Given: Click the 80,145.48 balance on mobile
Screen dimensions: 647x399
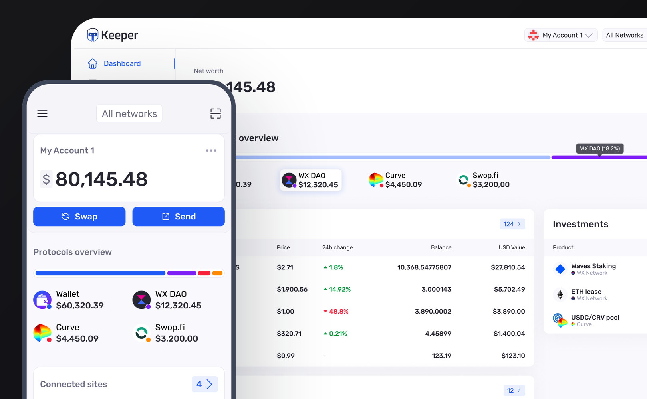Looking at the screenshot, I should click(x=101, y=179).
